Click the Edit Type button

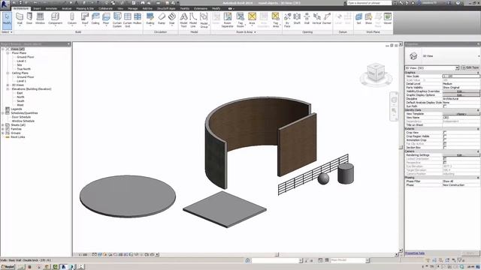coord(470,67)
